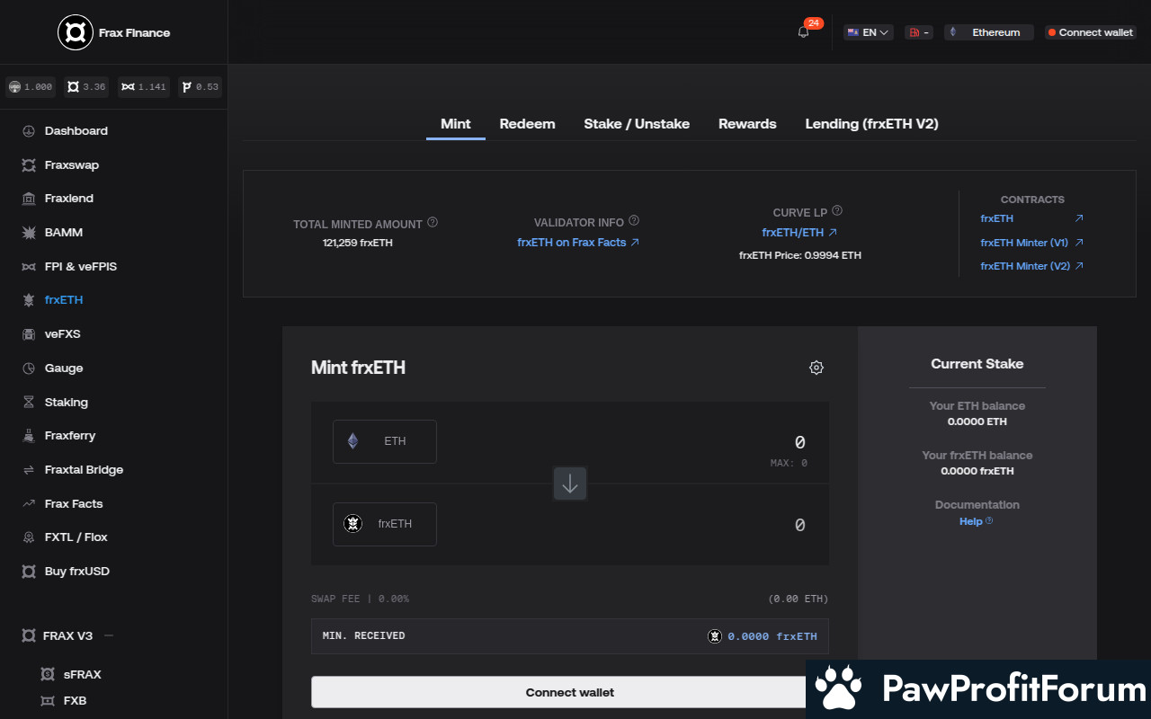Viewport: 1151px width, 719px height.
Task: Click 0.0000 frxETH balance value
Action: pos(977,471)
